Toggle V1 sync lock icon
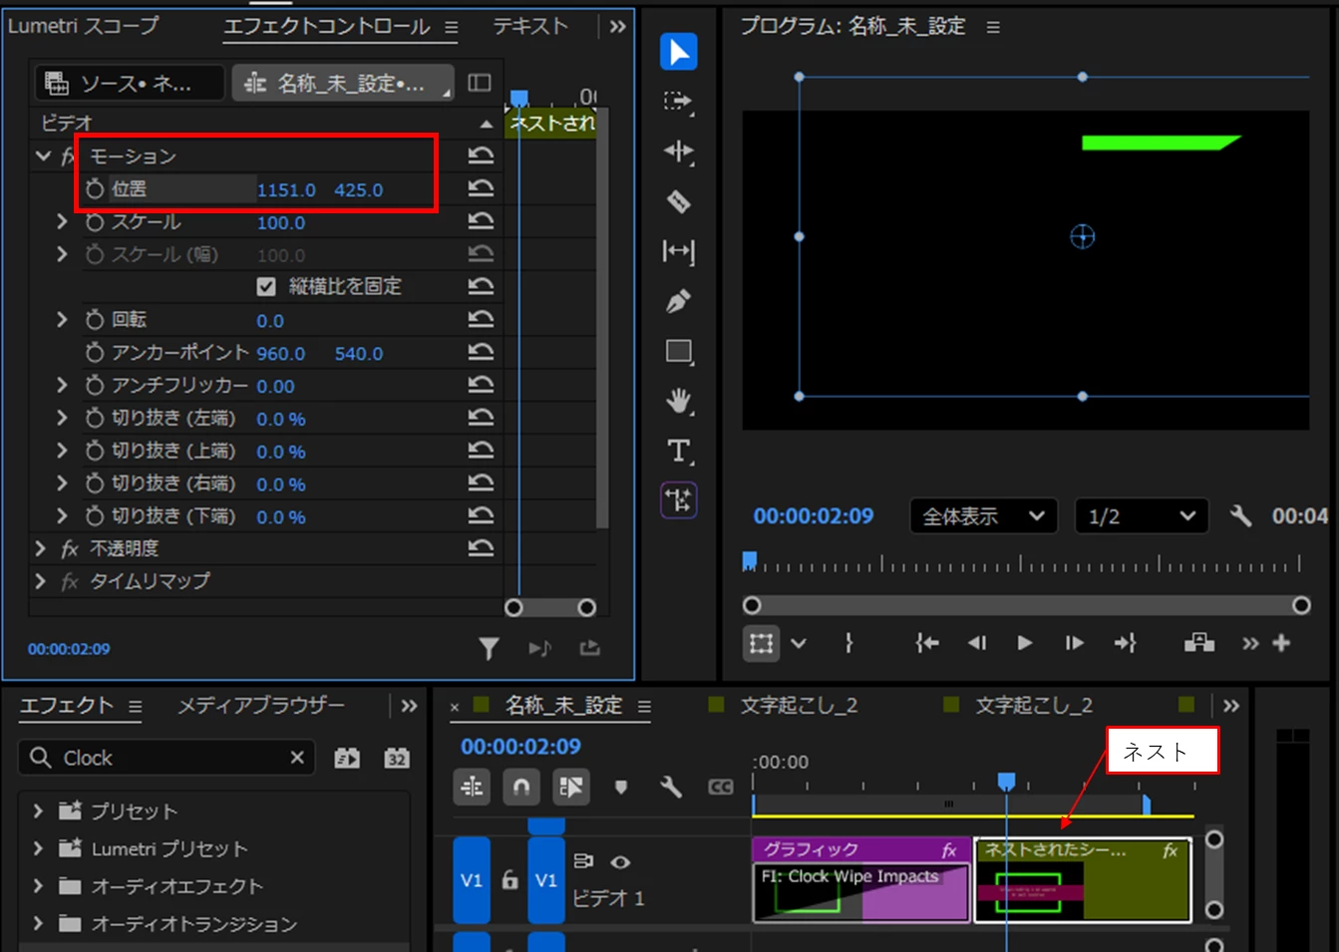 (x=583, y=861)
